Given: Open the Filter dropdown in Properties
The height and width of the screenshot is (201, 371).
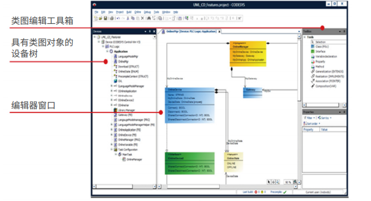Looking at the screenshot, I should tap(309, 117).
